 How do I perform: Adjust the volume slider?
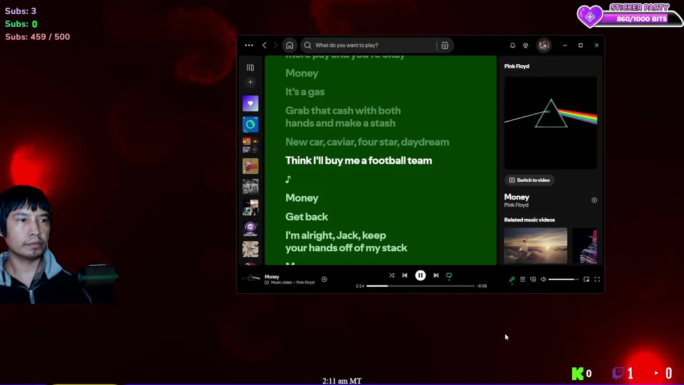[x=563, y=279]
